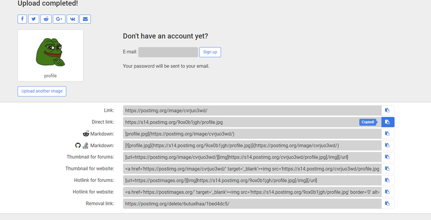Click the GitHub icon beside Markdown label
431x220 pixels.
click(x=78, y=145)
